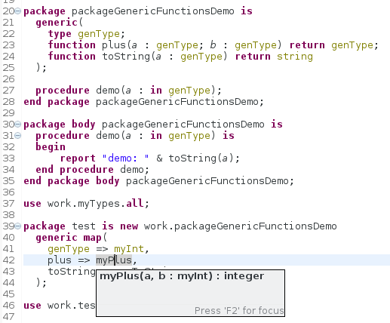Viewport: 390px width, 323px height.
Task: Click packageGenericFunctionsDemo name on line 20
Action: [x=153, y=11]
